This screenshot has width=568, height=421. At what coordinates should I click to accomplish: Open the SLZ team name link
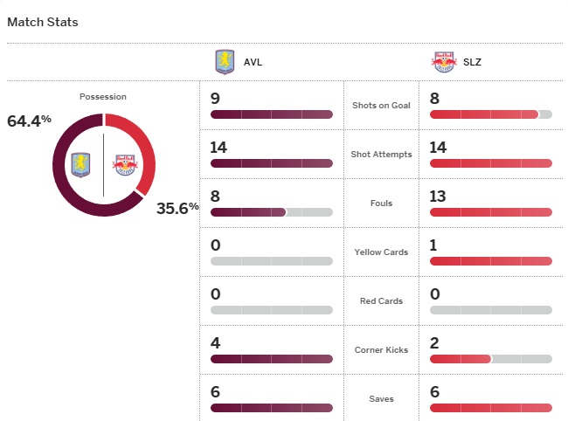471,63
